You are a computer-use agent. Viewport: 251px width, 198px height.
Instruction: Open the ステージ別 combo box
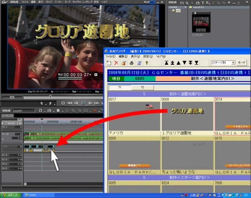click(x=223, y=63)
